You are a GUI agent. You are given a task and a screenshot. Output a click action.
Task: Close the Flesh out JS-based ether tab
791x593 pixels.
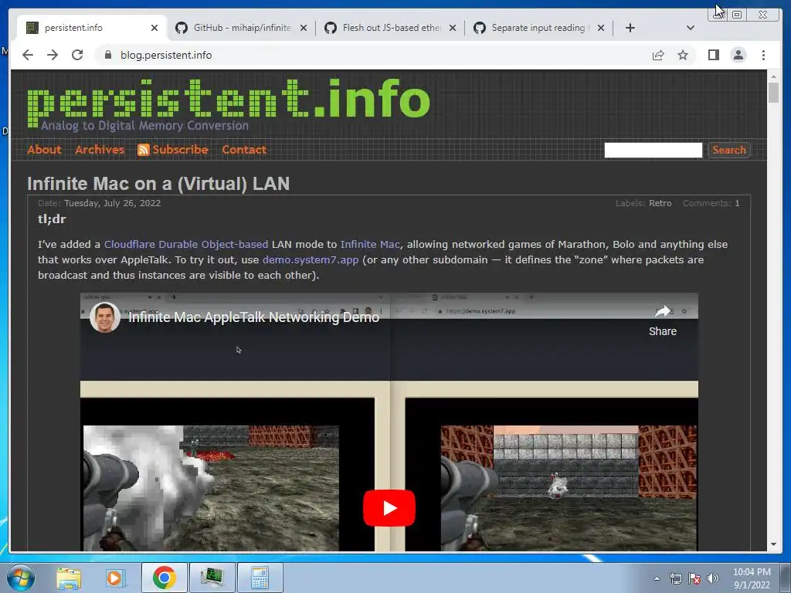[x=453, y=28]
